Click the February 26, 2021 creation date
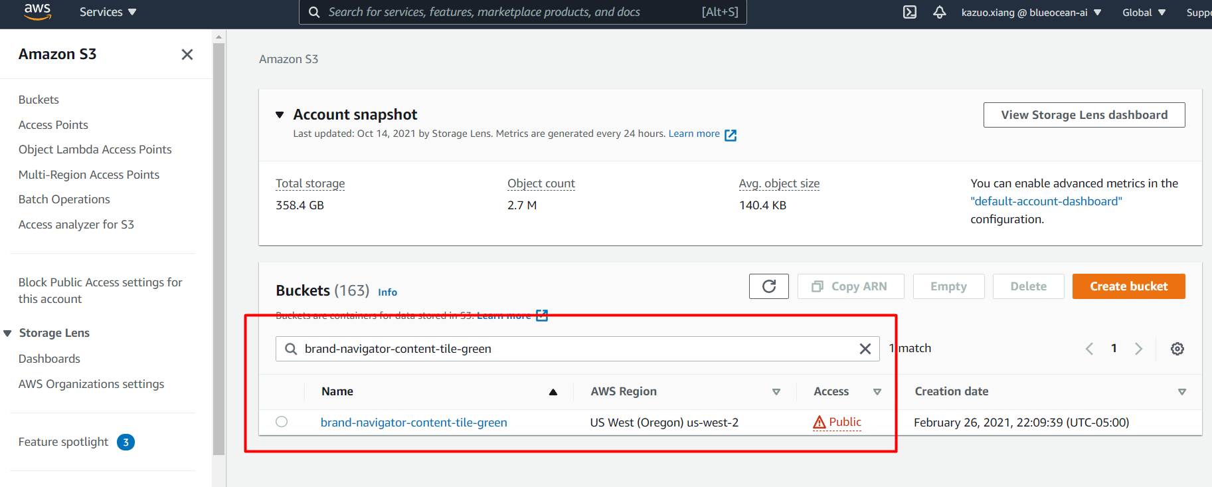 (1021, 423)
